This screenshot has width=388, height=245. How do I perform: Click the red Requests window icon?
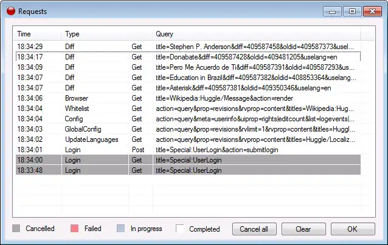coord(10,11)
